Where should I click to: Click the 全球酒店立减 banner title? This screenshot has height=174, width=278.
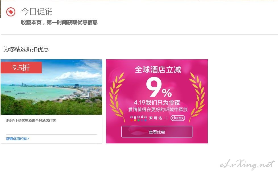158,70
